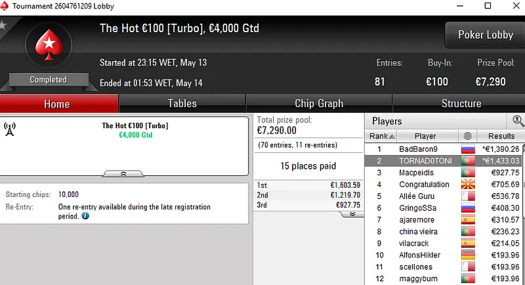This screenshot has height=285, width=525.
Task: Go to the Home tab
Action: [56, 104]
